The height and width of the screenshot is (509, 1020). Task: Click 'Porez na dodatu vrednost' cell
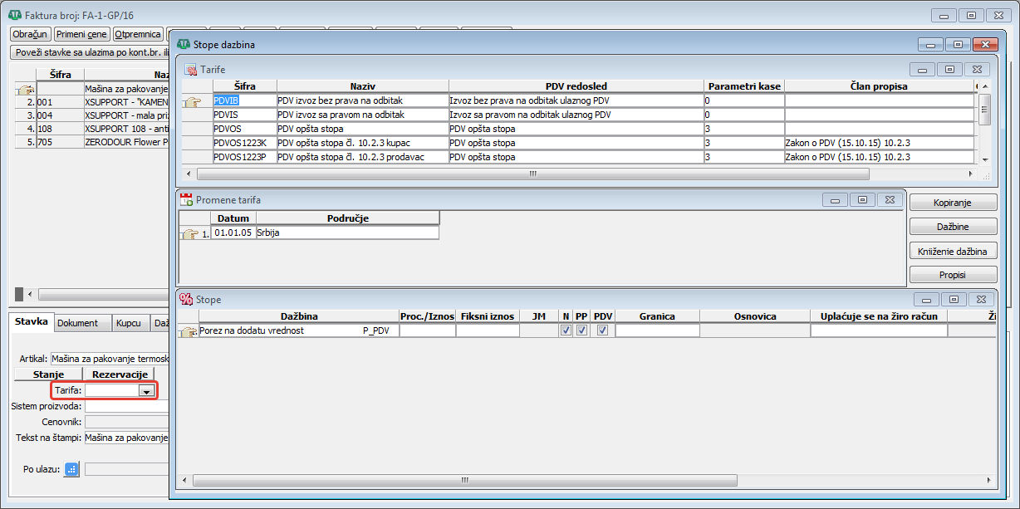tap(299, 330)
